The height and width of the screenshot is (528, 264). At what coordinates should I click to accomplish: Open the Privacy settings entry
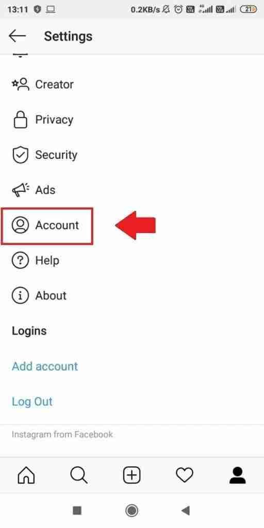coord(132,120)
